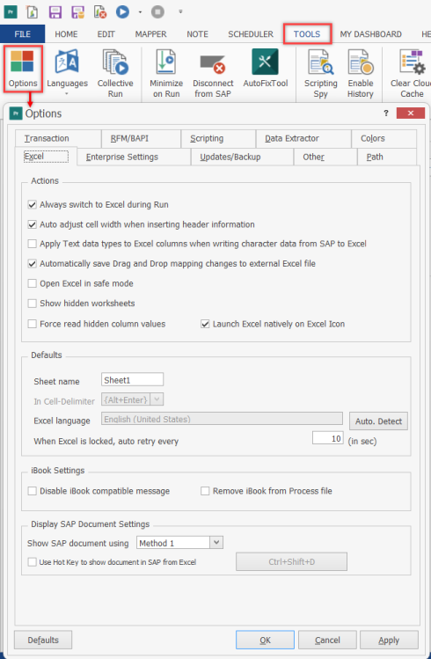Switch to the HOME ribbon tab
The width and height of the screenshot is (431, 659).
click(66, 34)
